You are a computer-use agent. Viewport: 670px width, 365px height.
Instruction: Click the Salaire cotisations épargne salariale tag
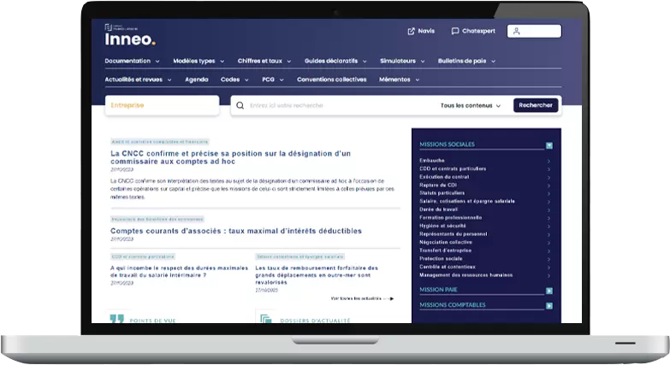pos(300,256)
